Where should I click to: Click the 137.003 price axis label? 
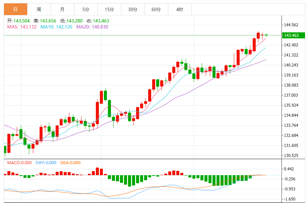point(291,95)
